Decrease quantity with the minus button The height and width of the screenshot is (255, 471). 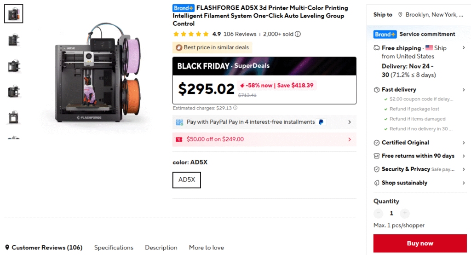(x=379, y=213)
